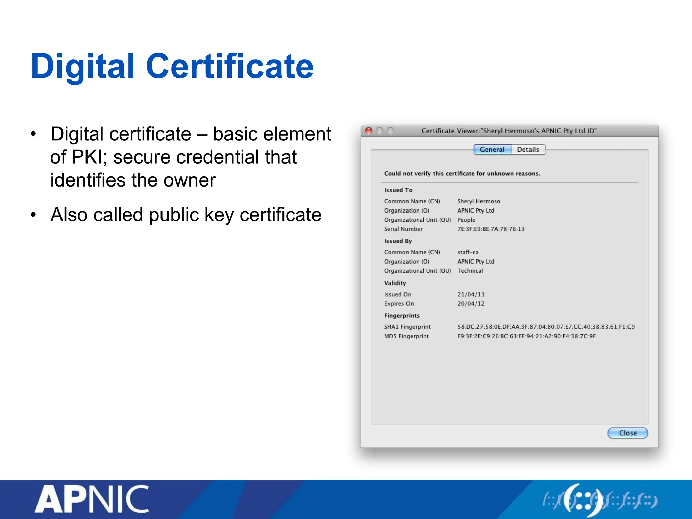Click the 'Serial Number' label

[403, 229]
